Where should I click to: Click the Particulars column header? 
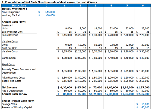click(19, 5)
